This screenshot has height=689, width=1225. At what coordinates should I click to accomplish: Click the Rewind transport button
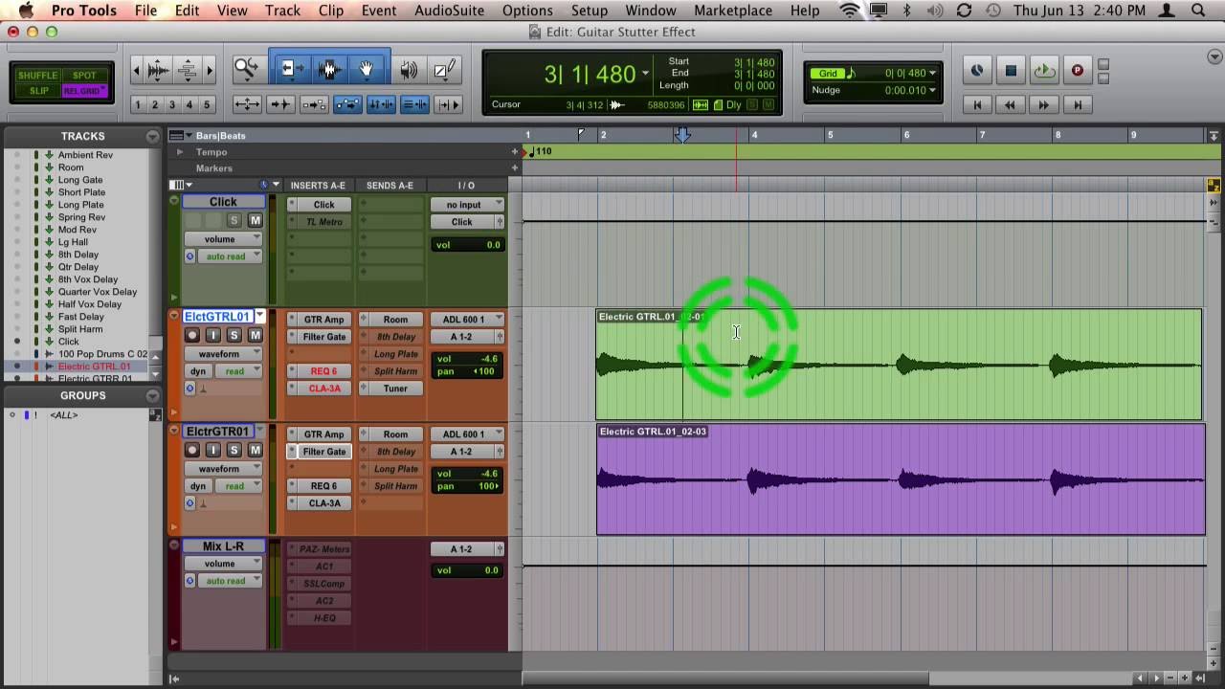[x=1011, y=104]
